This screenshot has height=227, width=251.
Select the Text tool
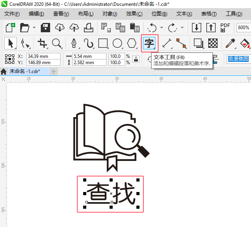click(x=149, y=43)
